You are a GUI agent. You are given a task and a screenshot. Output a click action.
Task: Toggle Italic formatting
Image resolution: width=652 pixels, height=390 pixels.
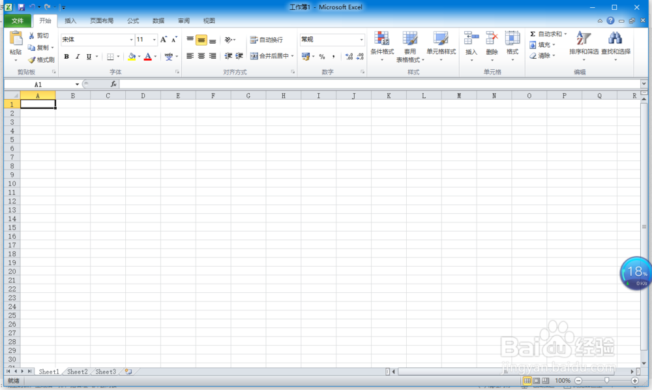pos(78,57)
